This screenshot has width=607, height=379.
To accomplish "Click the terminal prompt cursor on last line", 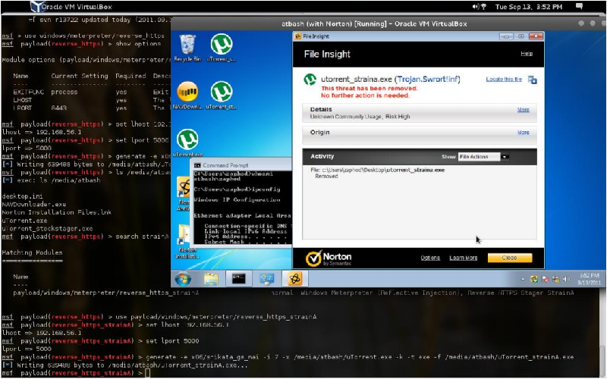I will click(147, 373).
